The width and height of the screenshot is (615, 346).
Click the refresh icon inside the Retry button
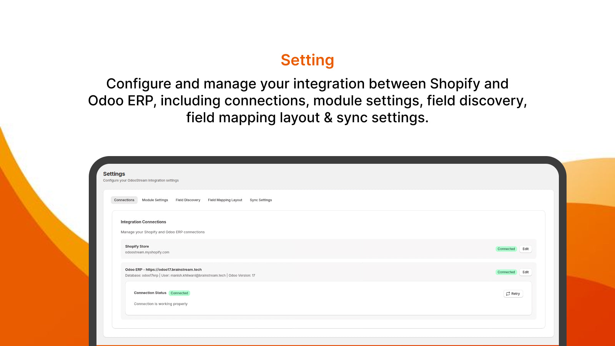click(x=508, y=294)
